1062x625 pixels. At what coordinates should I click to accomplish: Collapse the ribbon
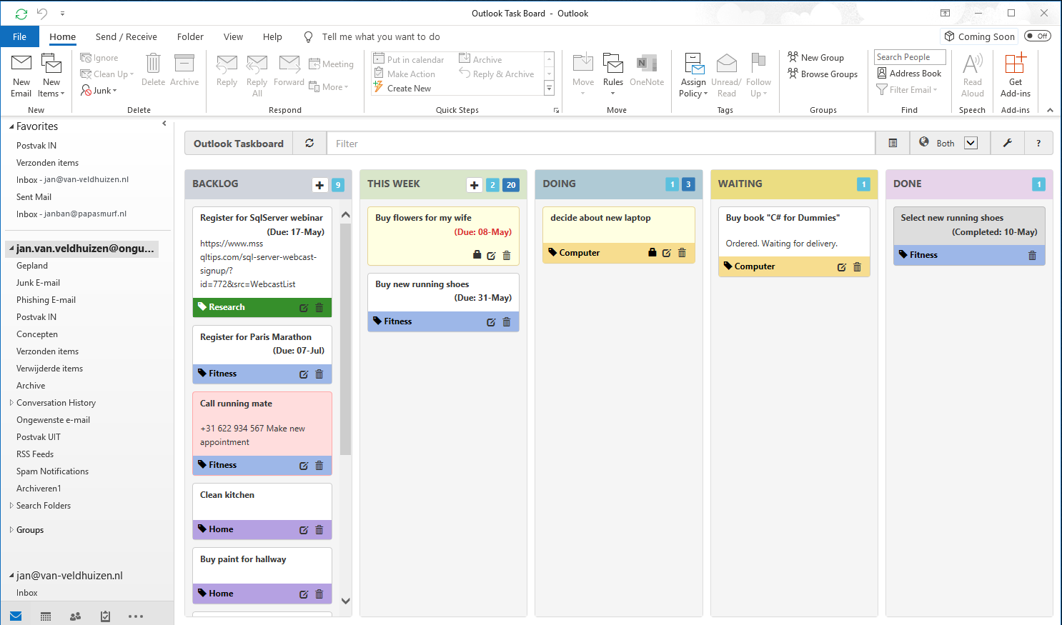(1050, 110)
